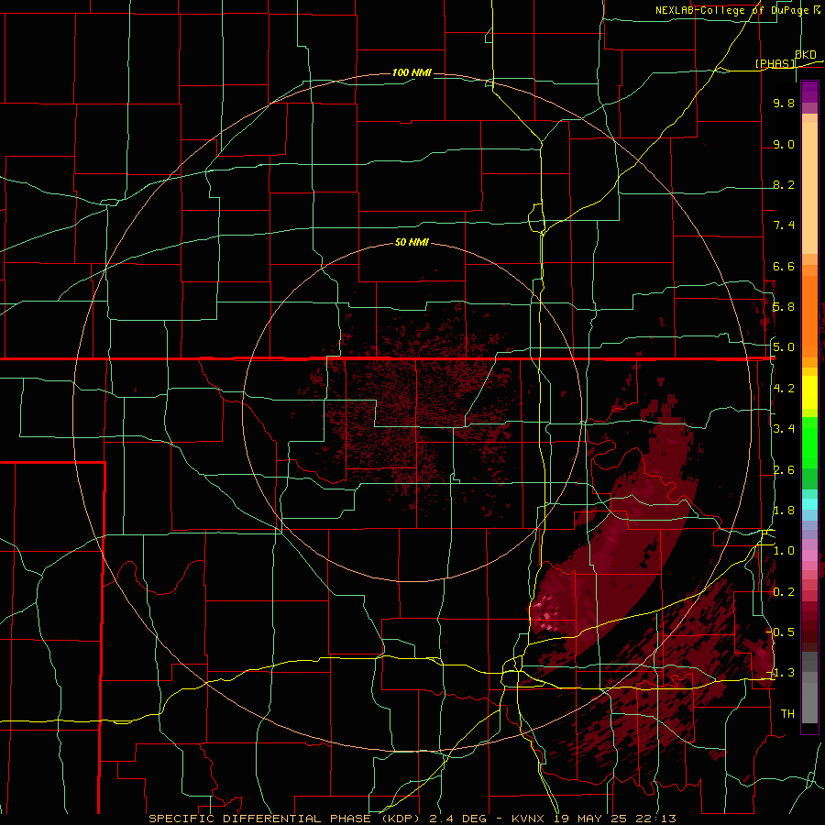
Task: Click the 19 MAY 25 22:13 timestamp
Action: 616,819
